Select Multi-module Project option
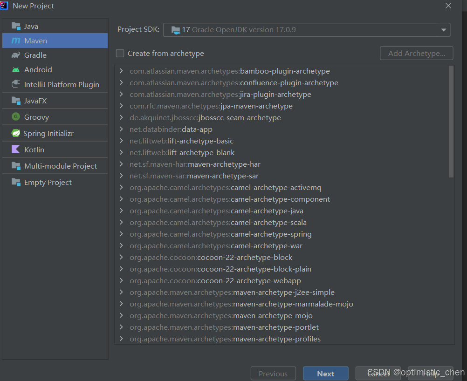The height and width of the screenshot is (381, 467). pos(55,166)
